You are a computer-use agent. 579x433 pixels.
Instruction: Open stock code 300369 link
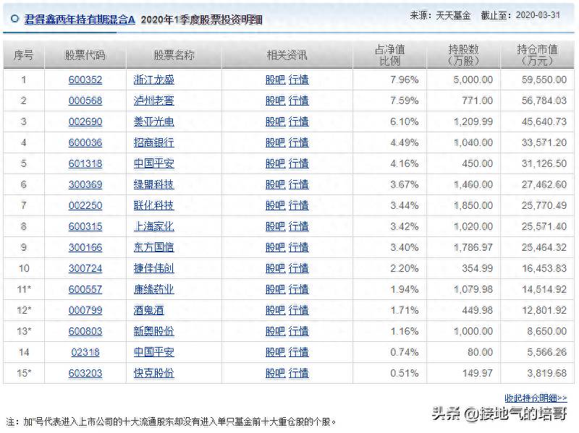click(x=85, y=184)
